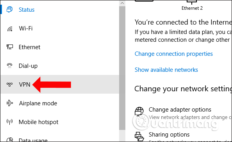Screen dimensions: 232x142
Task: Click the VPN icon in sidebar
Action: (x=10, y=84)
